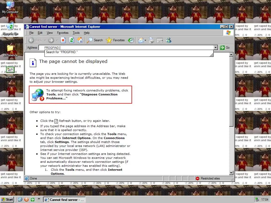Click the orange quick launch icon

coord(26,200)
